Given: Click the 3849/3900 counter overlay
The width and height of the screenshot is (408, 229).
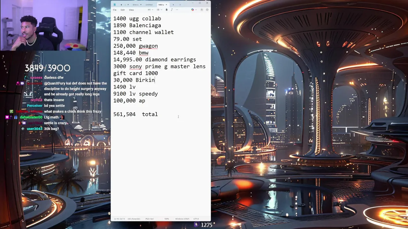Looking at the screenshot, I should pyautogui.click(x=47, y=68).
